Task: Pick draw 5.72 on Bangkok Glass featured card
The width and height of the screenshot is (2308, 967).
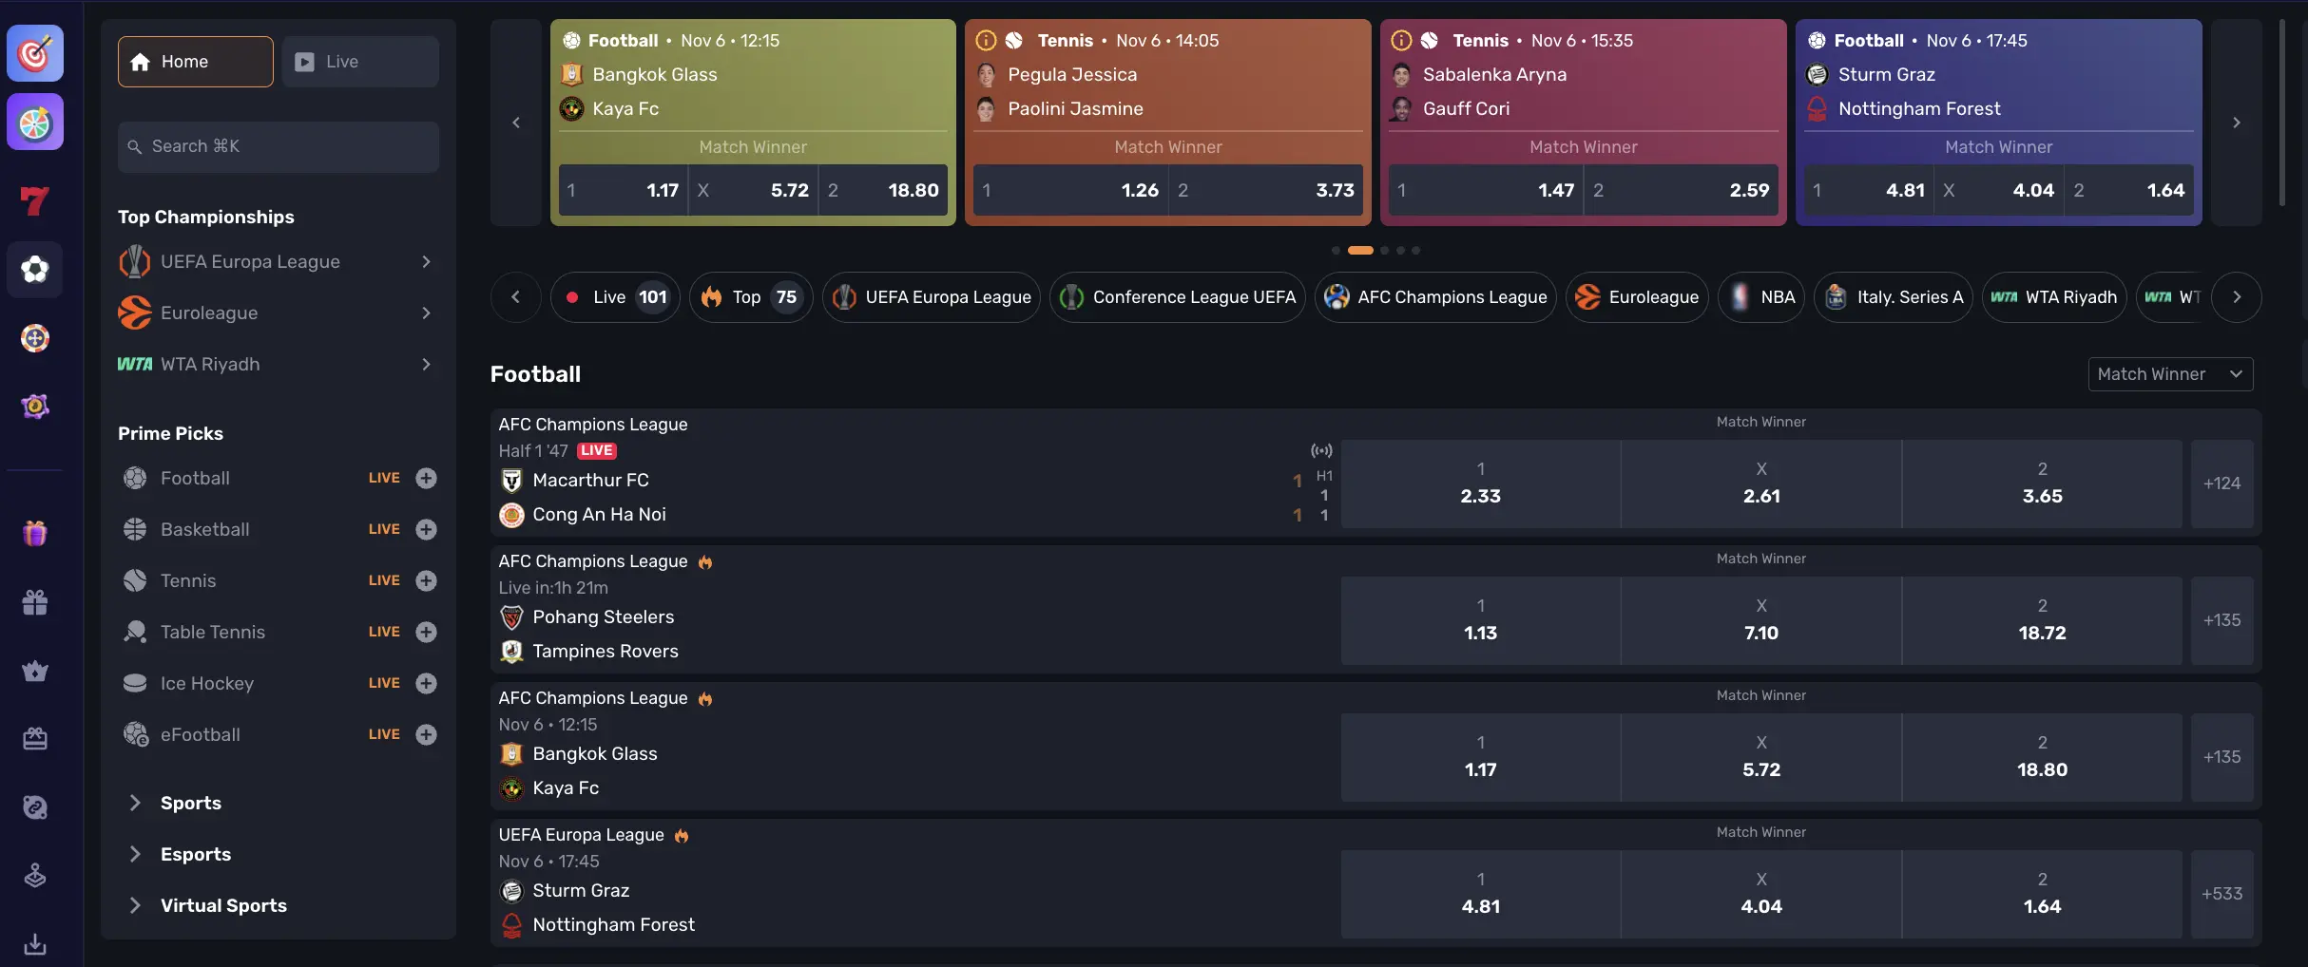Action: click(753, 190)
